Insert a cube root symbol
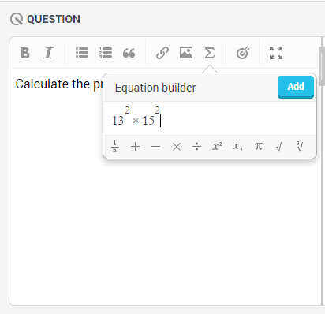This screenshot has height=314, width=325. click(x=300, y=147)
